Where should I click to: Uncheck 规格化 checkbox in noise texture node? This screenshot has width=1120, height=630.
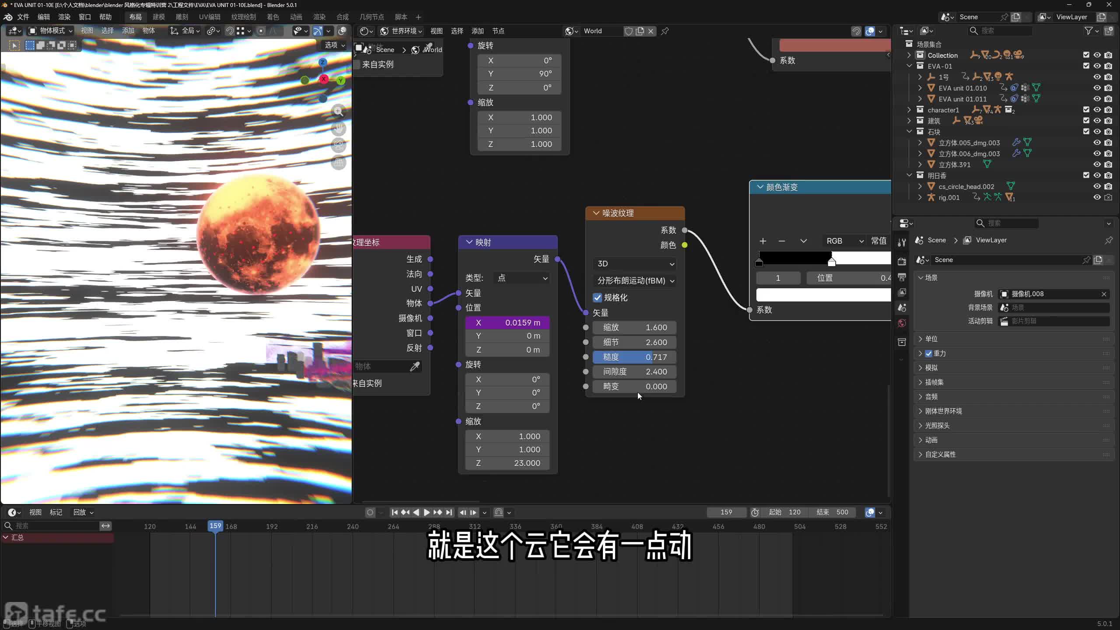(597, 297)
